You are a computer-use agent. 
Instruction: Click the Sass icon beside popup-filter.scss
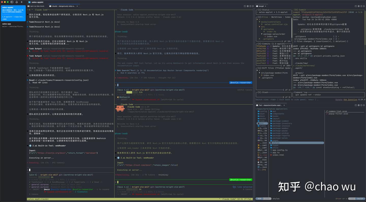(327, 114)
